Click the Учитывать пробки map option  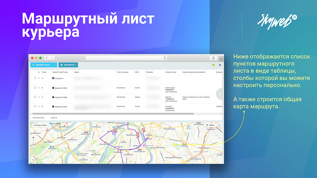[40, 125]
